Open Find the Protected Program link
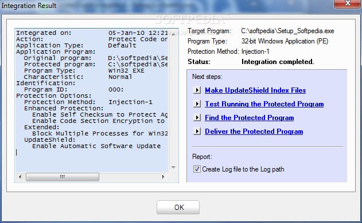The width and height of the screenshot is (362, 223). click(x=250, y=118)
